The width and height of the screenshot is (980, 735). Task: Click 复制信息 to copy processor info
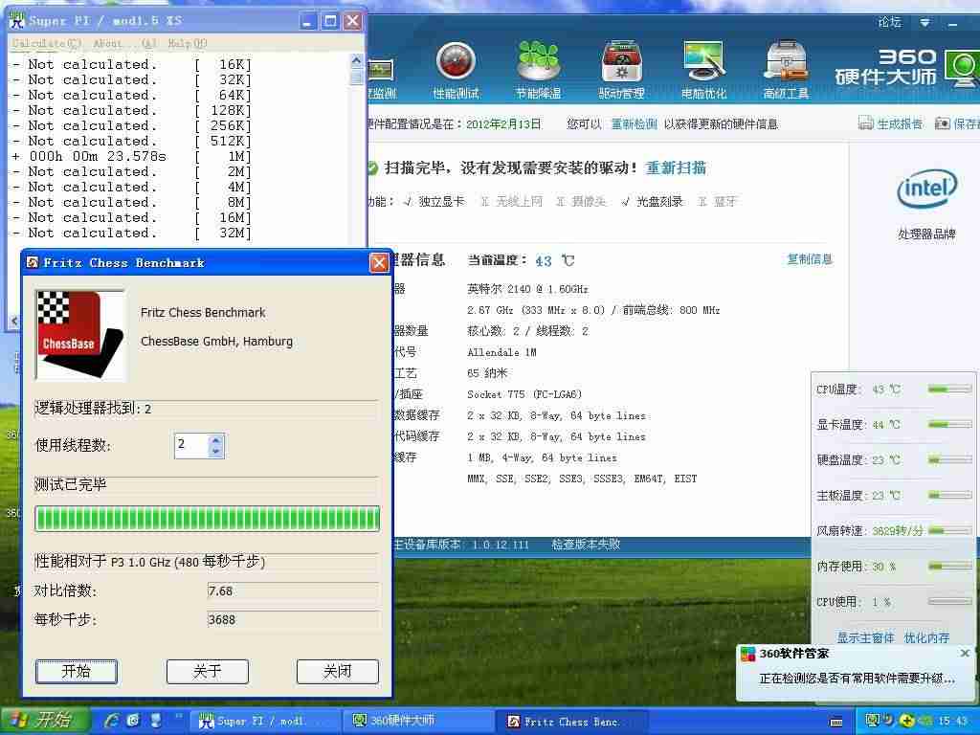pyautogui.click(x=810, y=258)
